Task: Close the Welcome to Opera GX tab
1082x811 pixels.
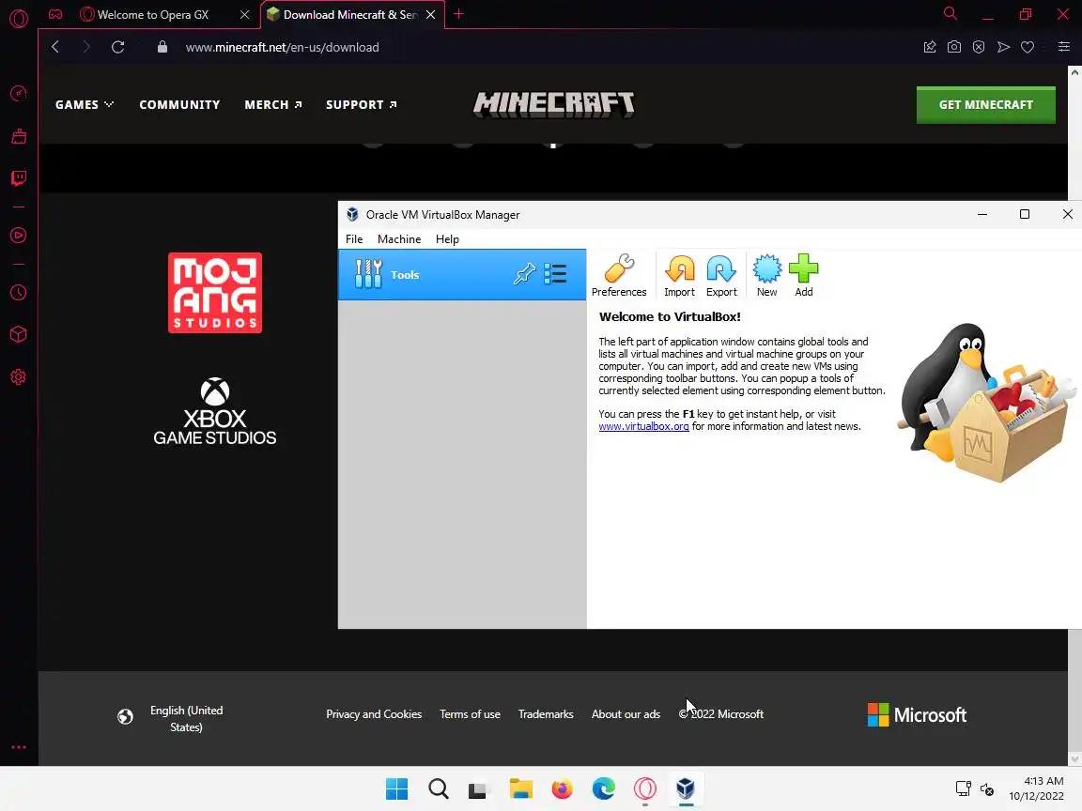Action: tap(244, 14)
